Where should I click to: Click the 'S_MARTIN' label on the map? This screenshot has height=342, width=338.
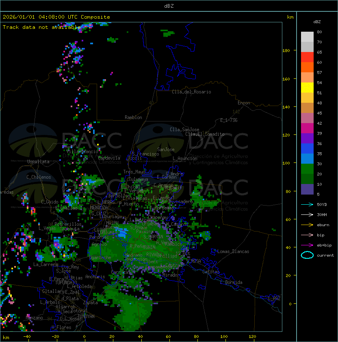[153, 237]
